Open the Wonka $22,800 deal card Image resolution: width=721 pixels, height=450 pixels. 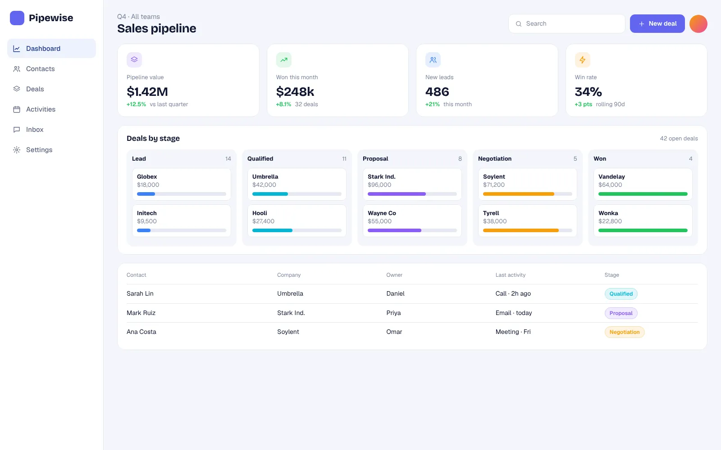pos(643,221)
